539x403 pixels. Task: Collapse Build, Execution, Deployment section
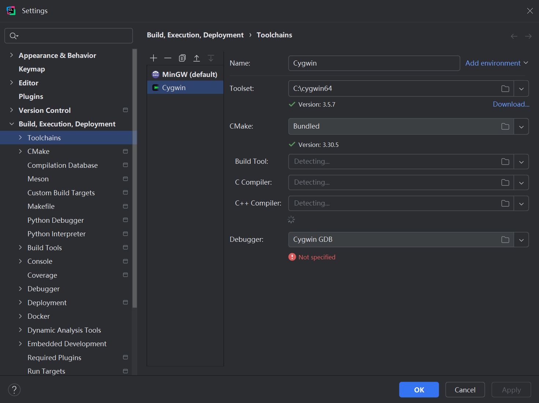pos(11,124)
